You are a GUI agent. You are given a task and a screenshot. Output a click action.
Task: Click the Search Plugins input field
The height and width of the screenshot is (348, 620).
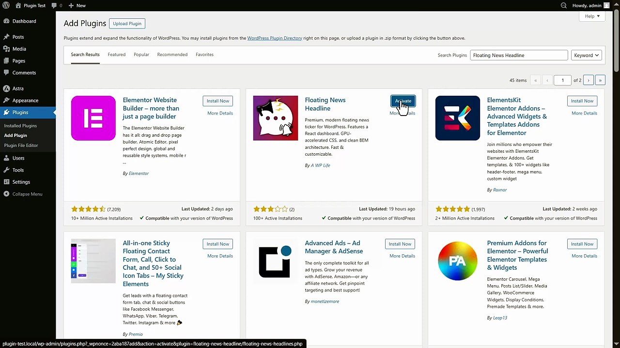click(x=519, y=55)
